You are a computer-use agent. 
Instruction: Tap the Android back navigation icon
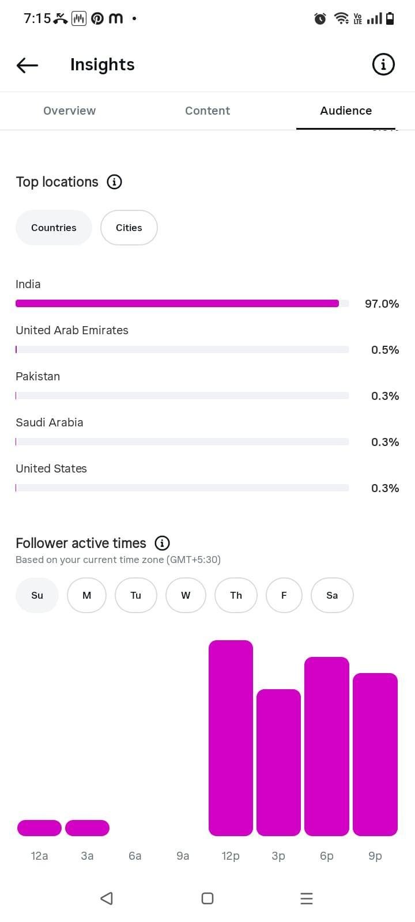(107, 898)
